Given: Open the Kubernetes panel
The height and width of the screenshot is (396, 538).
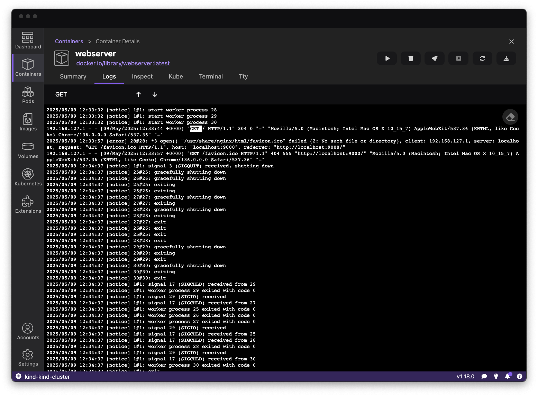Looking at the screenshot, I should point(28,177).
